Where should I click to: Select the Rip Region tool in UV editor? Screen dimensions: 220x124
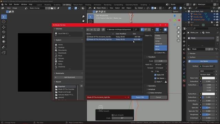pos(4,53)
